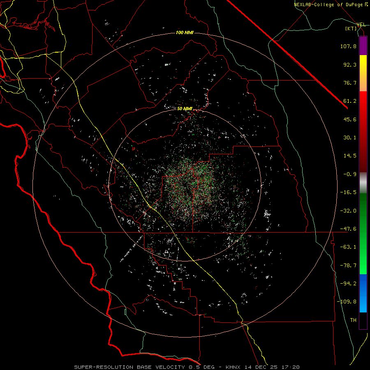This screenshot has width=370, height=370.
Task: Click the 14.5 velocity scale value
Action: coord(350,156)
